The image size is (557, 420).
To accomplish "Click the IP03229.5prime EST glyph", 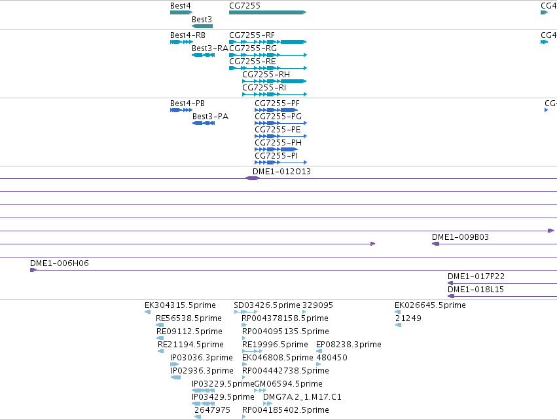I will pos(203,391).
